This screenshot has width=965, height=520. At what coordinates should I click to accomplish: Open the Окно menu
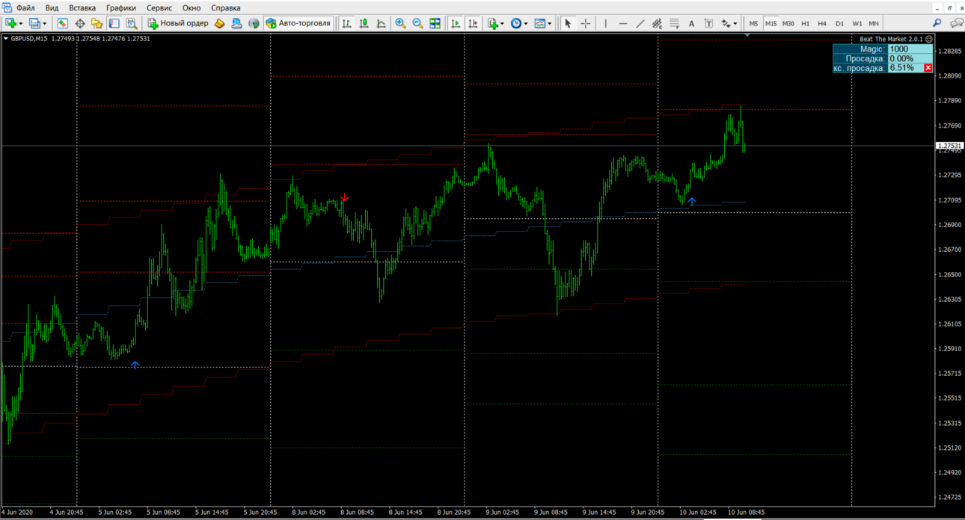click(x=192, y=7)
